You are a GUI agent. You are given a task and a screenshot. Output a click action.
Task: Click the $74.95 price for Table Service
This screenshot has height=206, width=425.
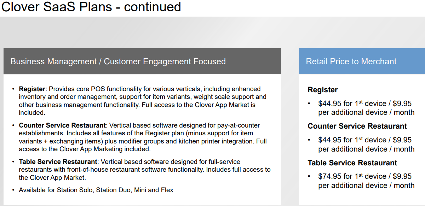(x=329, y=176)
